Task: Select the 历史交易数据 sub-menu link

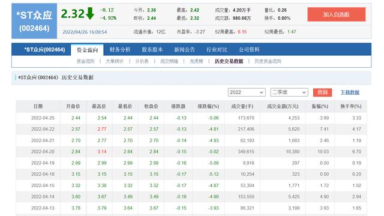Action: tap(229, 61)
